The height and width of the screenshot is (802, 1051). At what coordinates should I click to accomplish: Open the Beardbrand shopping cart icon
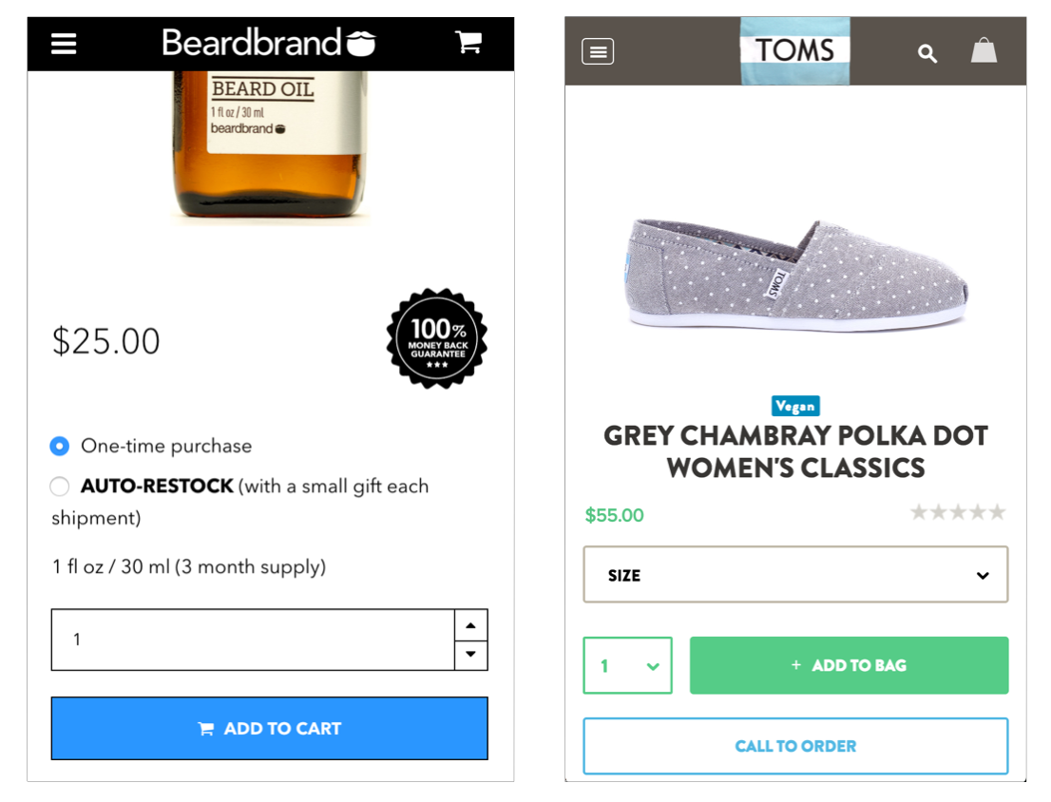[468, 42]
